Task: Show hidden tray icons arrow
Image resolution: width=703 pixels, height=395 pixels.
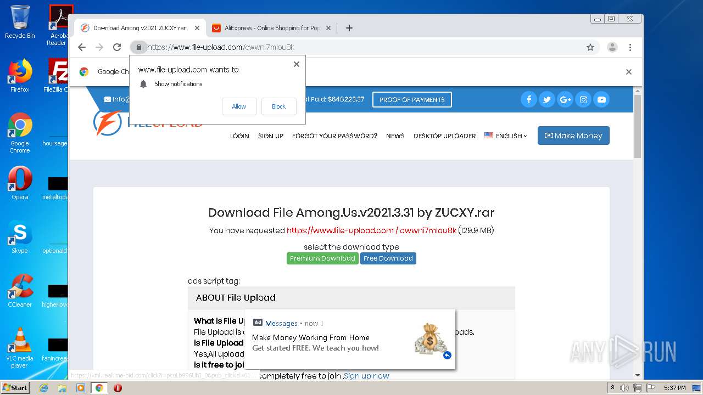Action: 612,388
